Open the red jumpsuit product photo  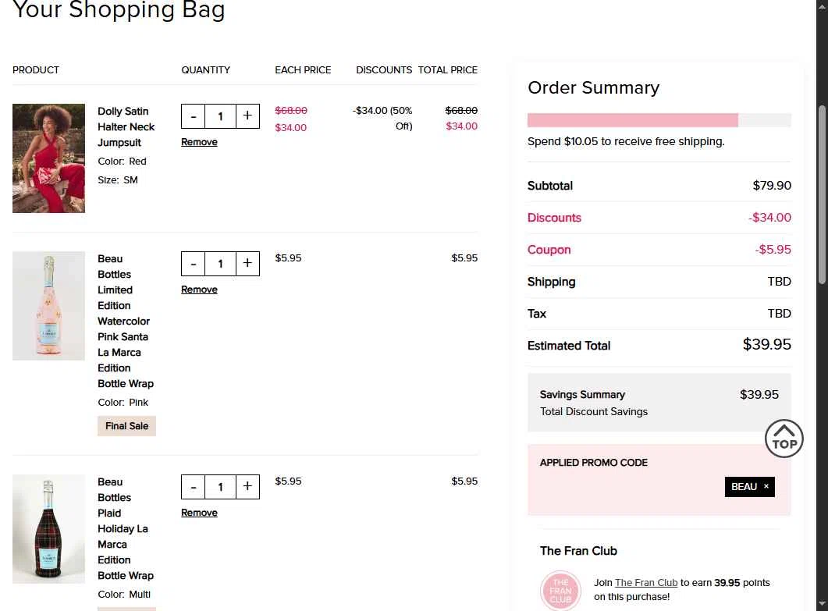click(48, 158)
